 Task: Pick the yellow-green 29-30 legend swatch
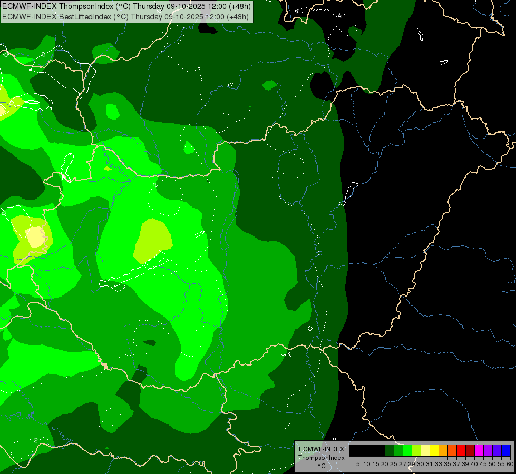coord(416,450)
